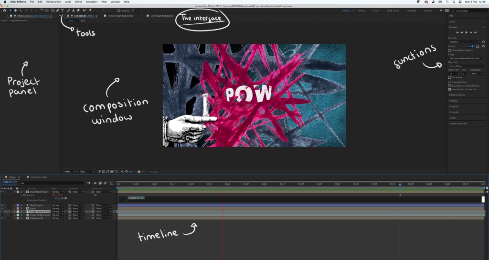The height and width of the screenshot is (260, 489).
Task: Open macOS Spotlight search icon
Action: [453, 2]
